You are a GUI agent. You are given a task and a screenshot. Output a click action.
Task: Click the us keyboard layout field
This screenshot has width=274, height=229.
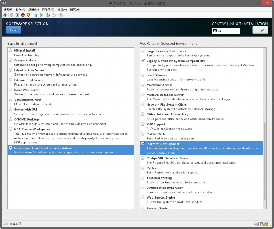pos(226,31)
